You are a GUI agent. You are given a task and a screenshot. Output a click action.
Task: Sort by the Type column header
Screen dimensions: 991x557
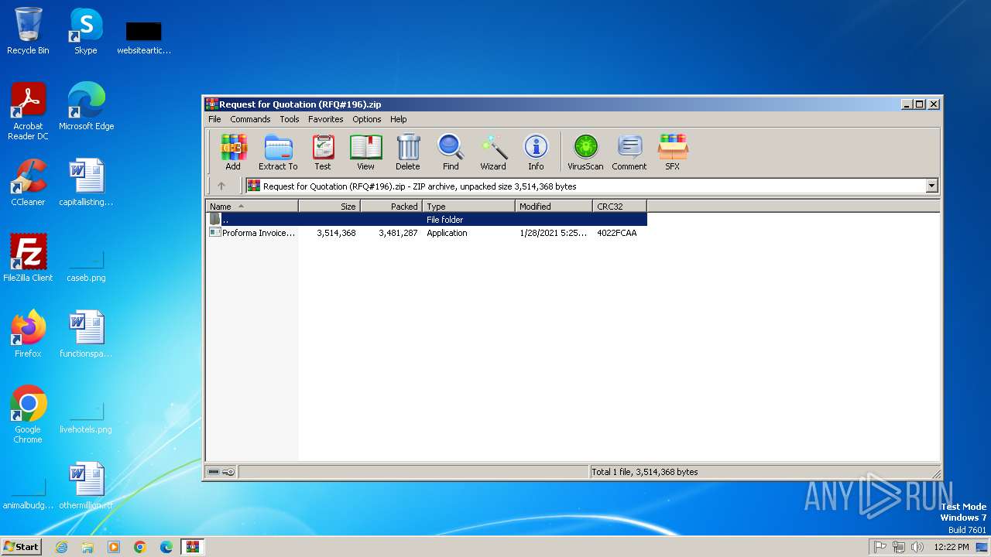[468, 206]
